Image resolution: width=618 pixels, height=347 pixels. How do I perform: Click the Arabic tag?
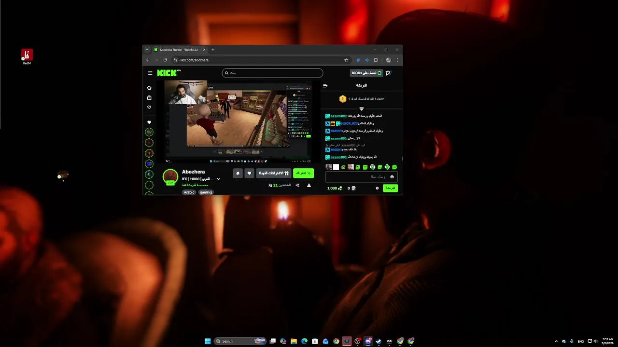pos(189,192)
